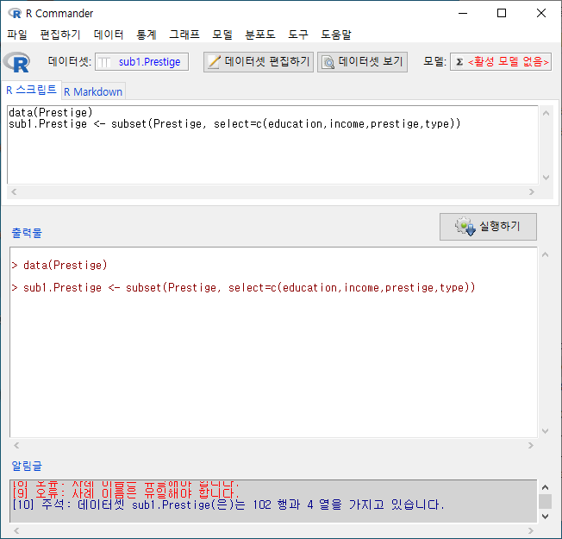Close the R Commander window
Screen dimensions: 562x539
pyautogui.click(x=540, y=13)
